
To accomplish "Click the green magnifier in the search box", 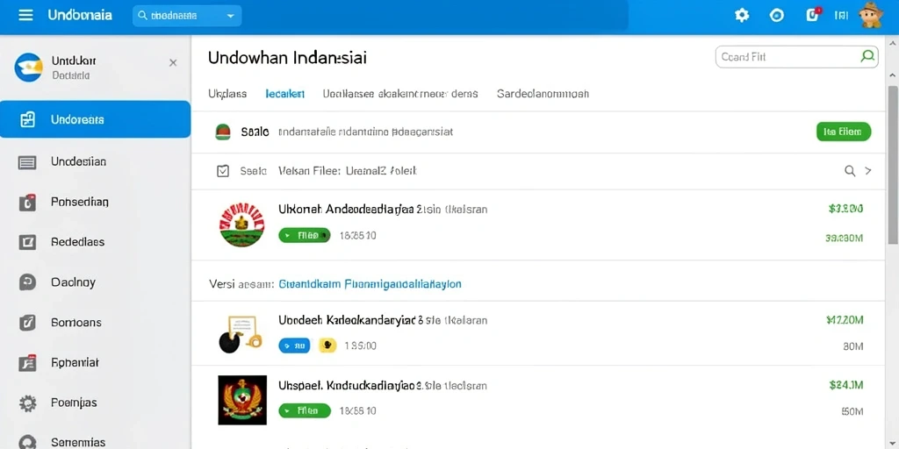I will point(867,56).
